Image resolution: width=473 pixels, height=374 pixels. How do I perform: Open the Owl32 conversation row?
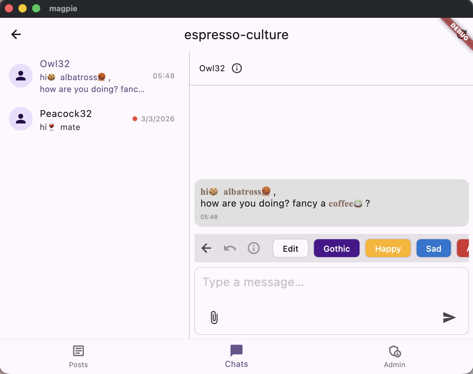point(95,76)
